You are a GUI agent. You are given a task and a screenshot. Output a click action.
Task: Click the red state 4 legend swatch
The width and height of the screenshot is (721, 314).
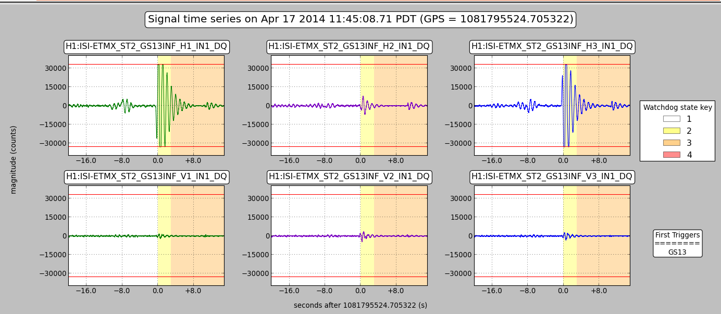672,155
